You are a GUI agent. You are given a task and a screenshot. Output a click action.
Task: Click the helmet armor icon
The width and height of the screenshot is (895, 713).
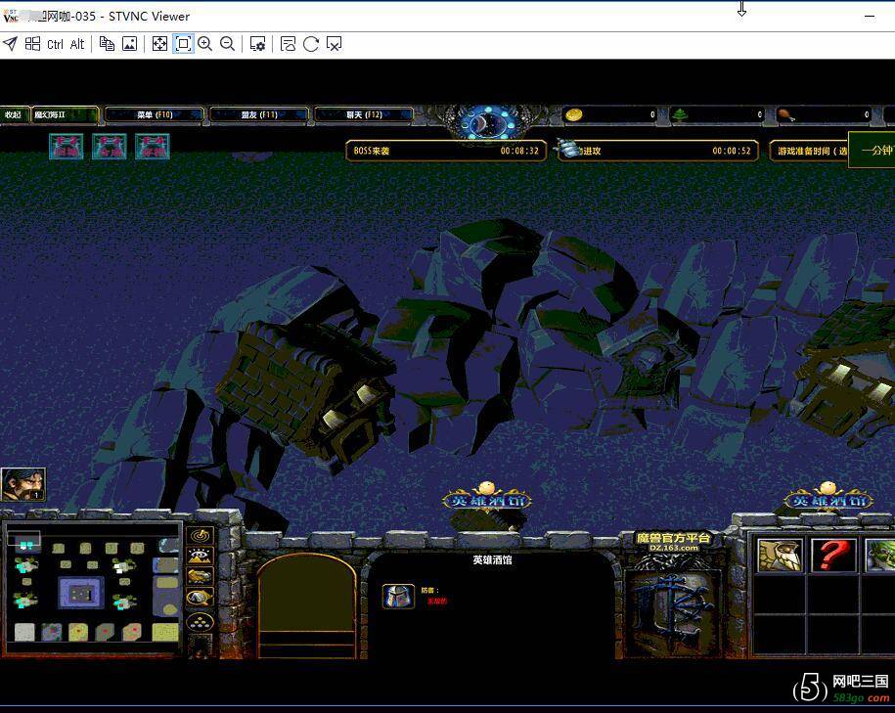398,596
